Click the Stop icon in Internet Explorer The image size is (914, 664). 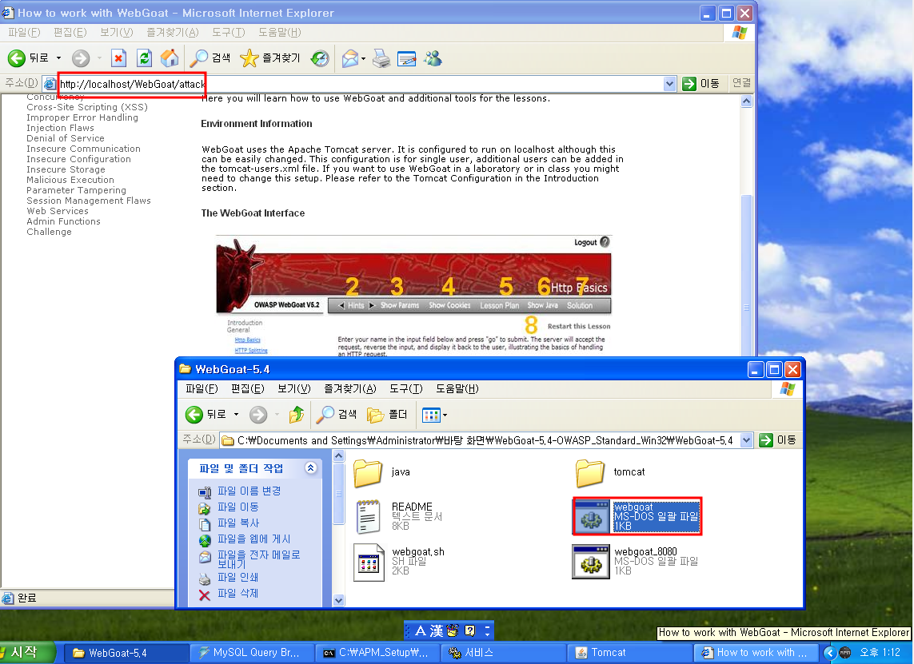pyautogui.click(x=119, y=58)
